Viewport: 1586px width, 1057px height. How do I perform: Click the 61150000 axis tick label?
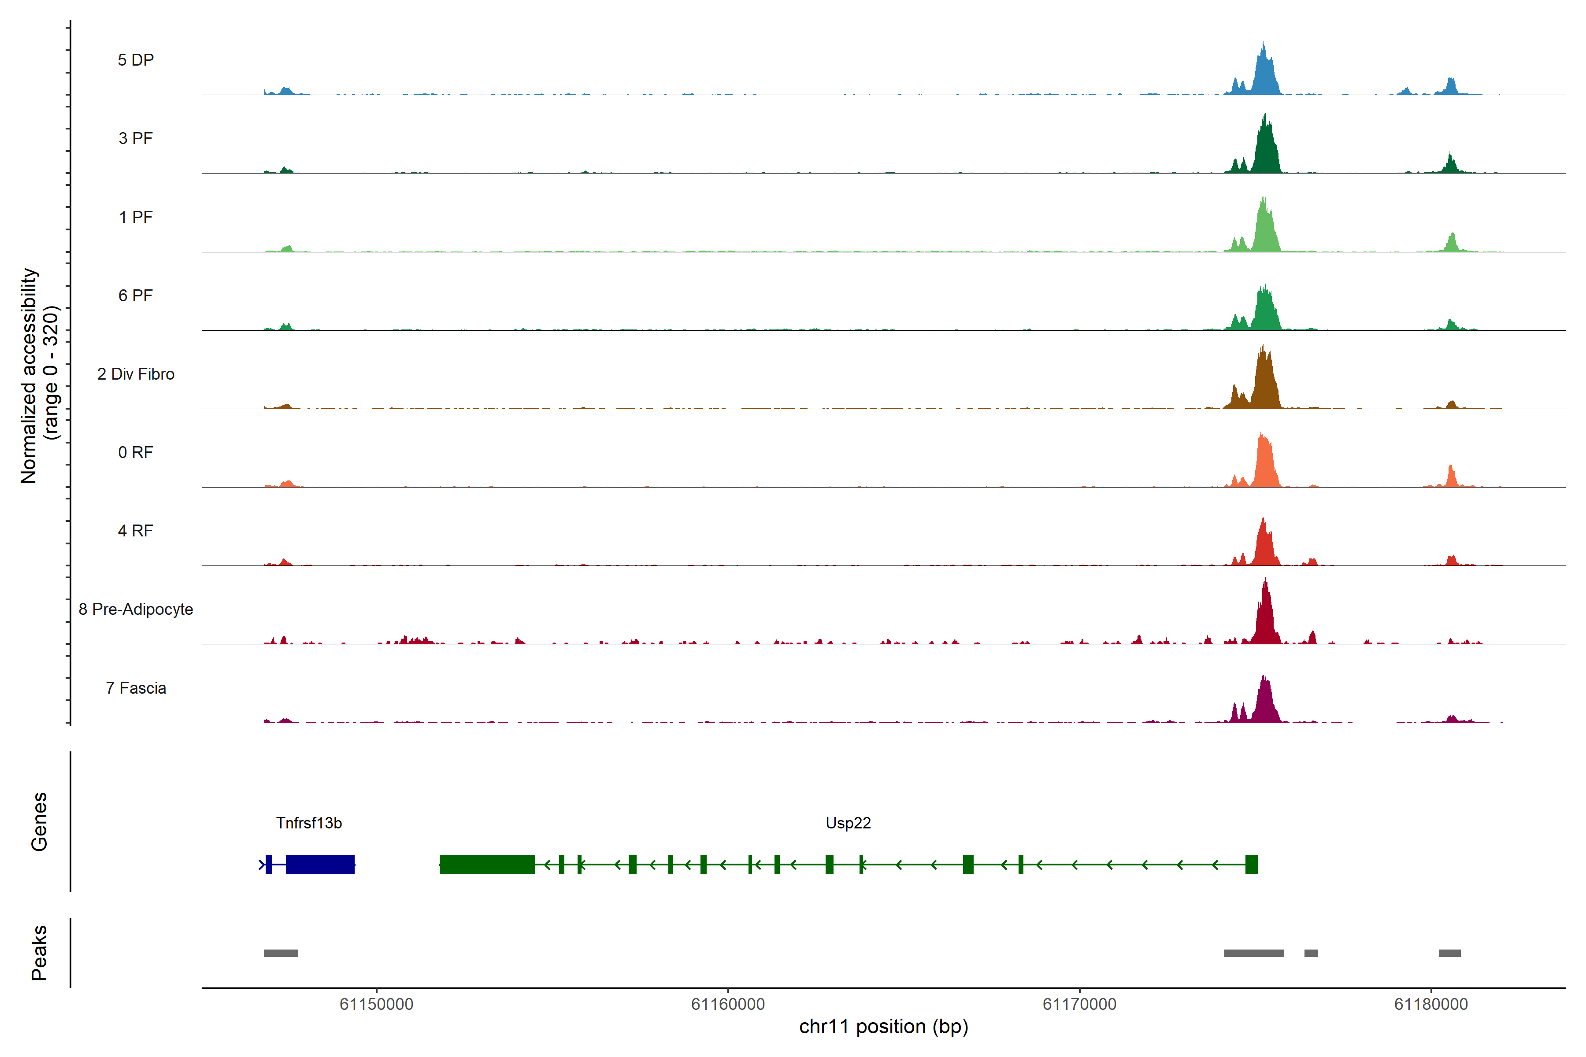(376, 1005)
